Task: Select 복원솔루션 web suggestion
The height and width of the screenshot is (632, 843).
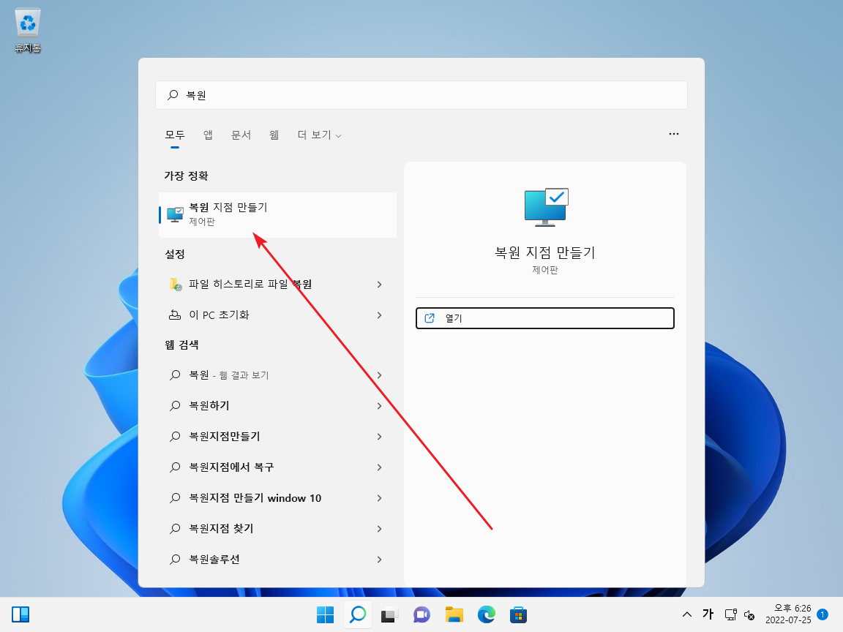Action: [x=277, y=560]
